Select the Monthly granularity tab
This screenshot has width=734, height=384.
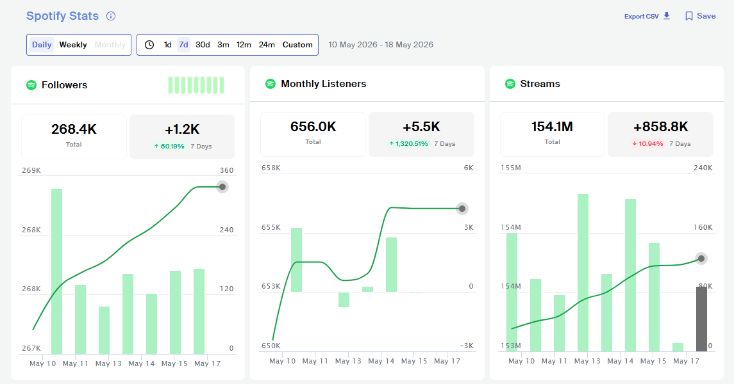110,45
